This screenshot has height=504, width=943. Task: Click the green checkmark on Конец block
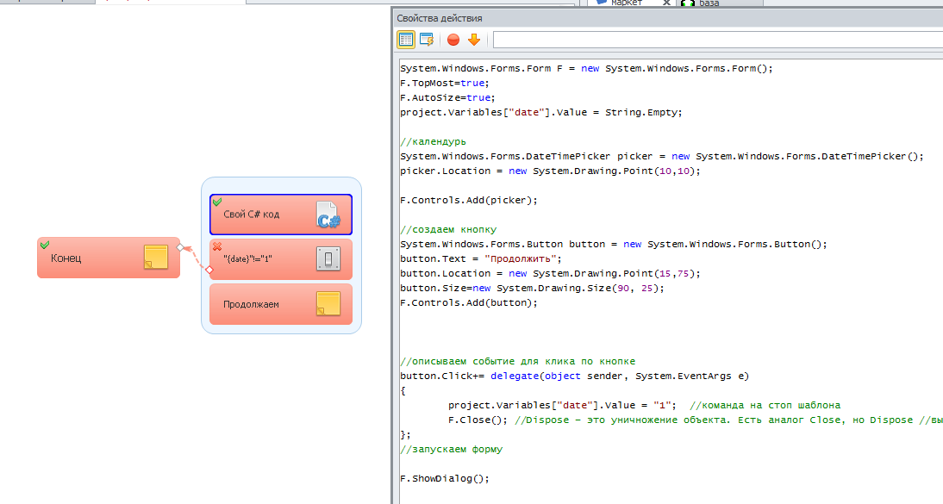click(x=45, y=245)
